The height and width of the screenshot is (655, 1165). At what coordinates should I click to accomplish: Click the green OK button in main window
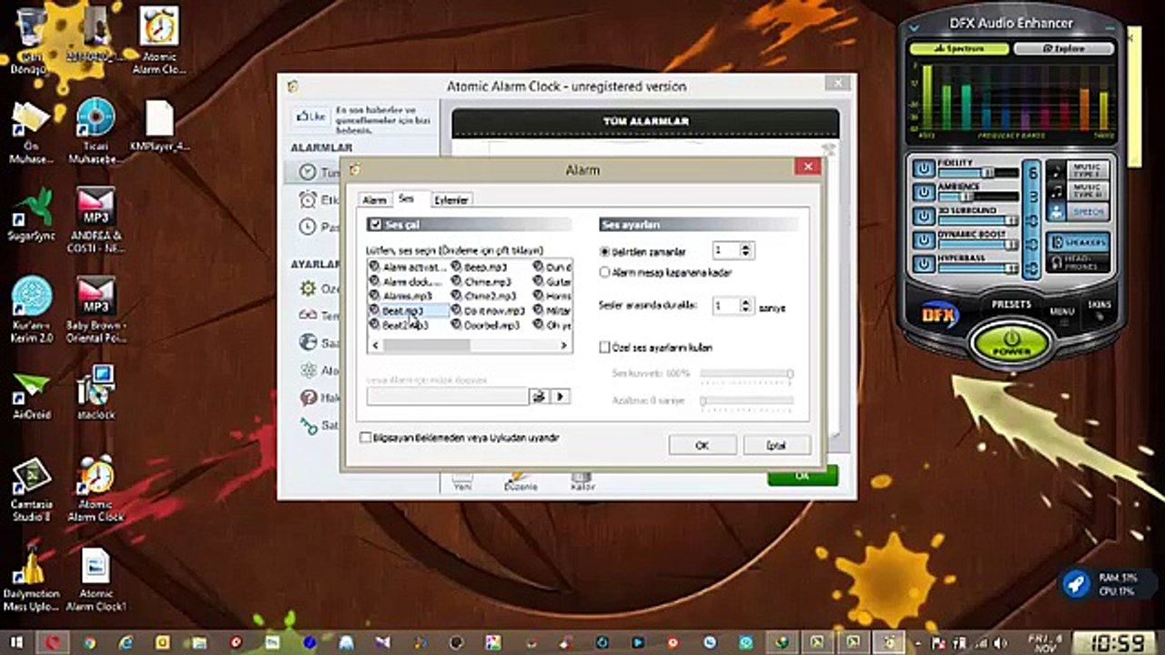click(x=802, y=477)
